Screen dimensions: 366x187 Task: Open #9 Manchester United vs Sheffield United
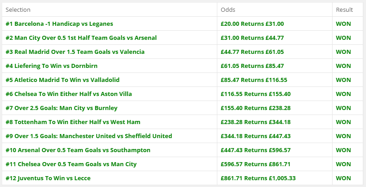click(x=89, y=136)
